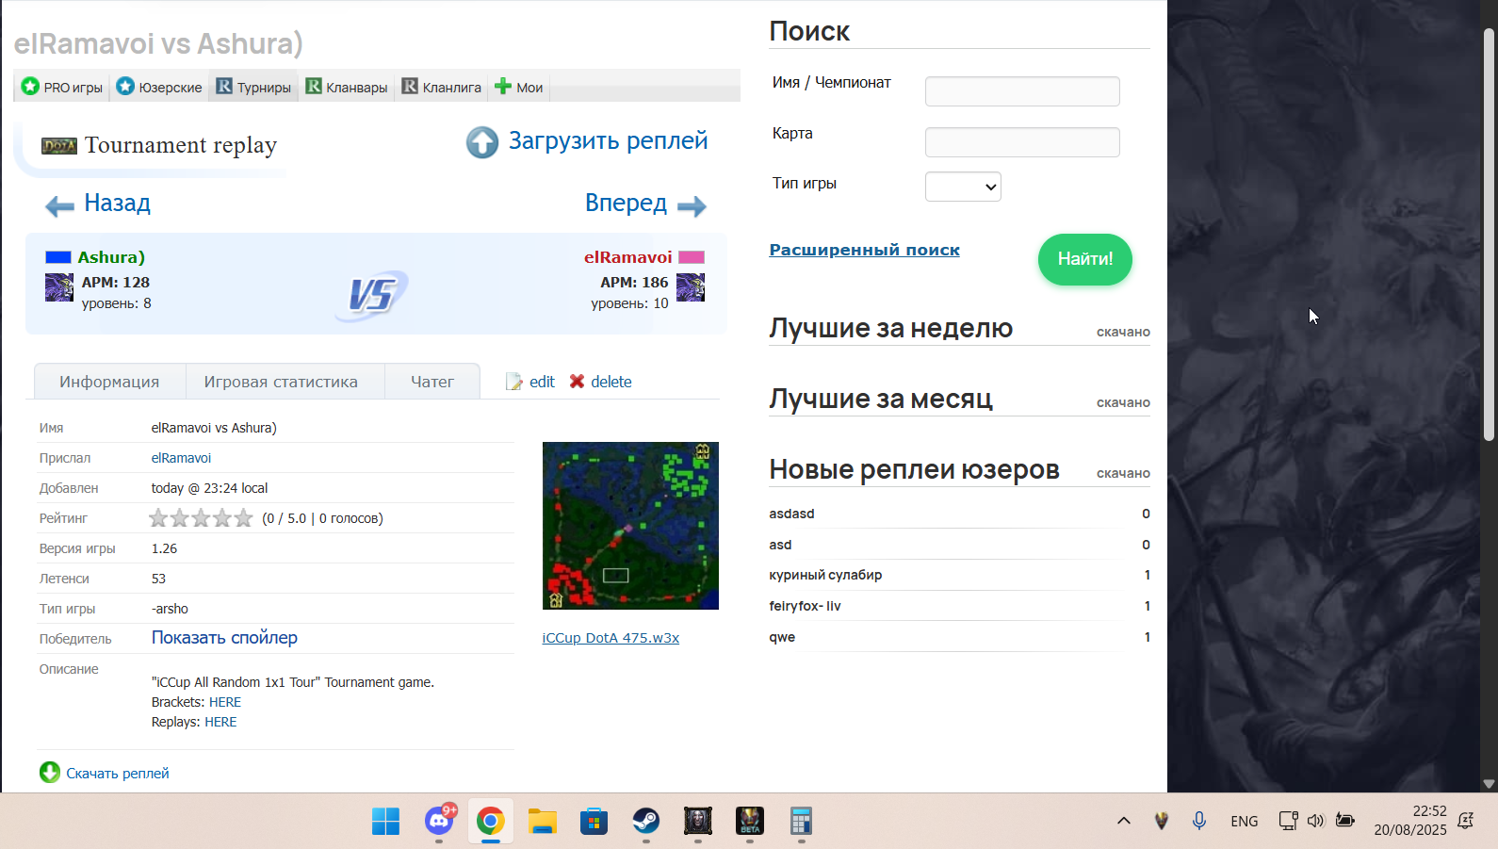Open Steam from the taskbar
This screenshot has width=1498, height=849.
(645, 821)
